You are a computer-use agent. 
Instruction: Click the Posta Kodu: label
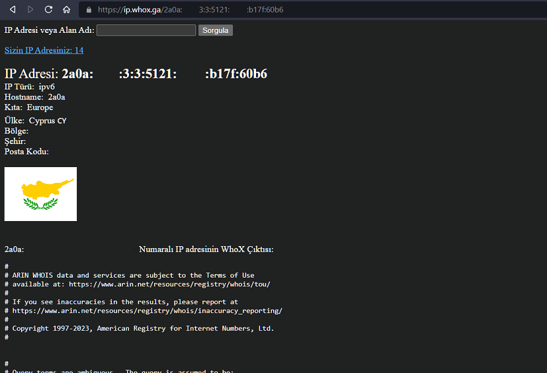tap(26, 152)
